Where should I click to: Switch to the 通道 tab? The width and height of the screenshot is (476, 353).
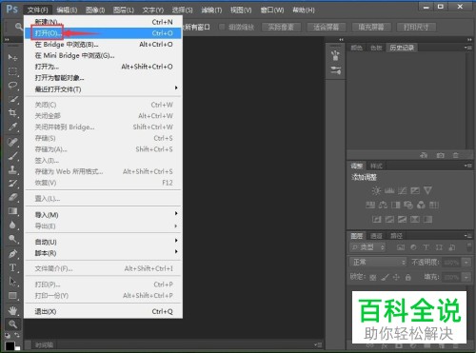click(x=376, y=236)
